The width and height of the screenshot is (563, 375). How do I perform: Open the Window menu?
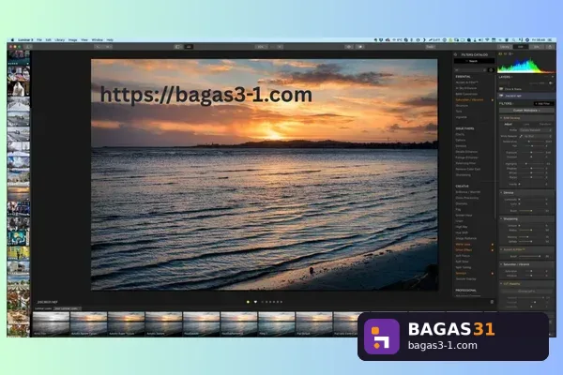coord(98,39)
